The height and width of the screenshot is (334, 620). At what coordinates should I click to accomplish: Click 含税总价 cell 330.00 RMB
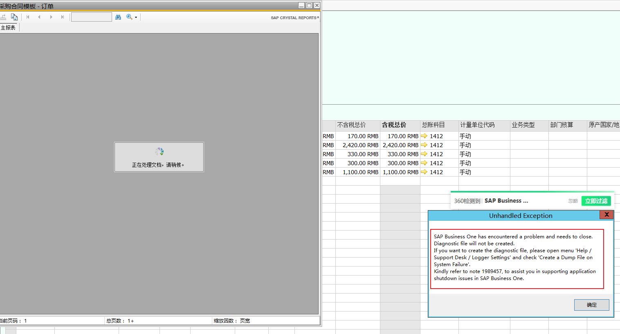(400, 154)
